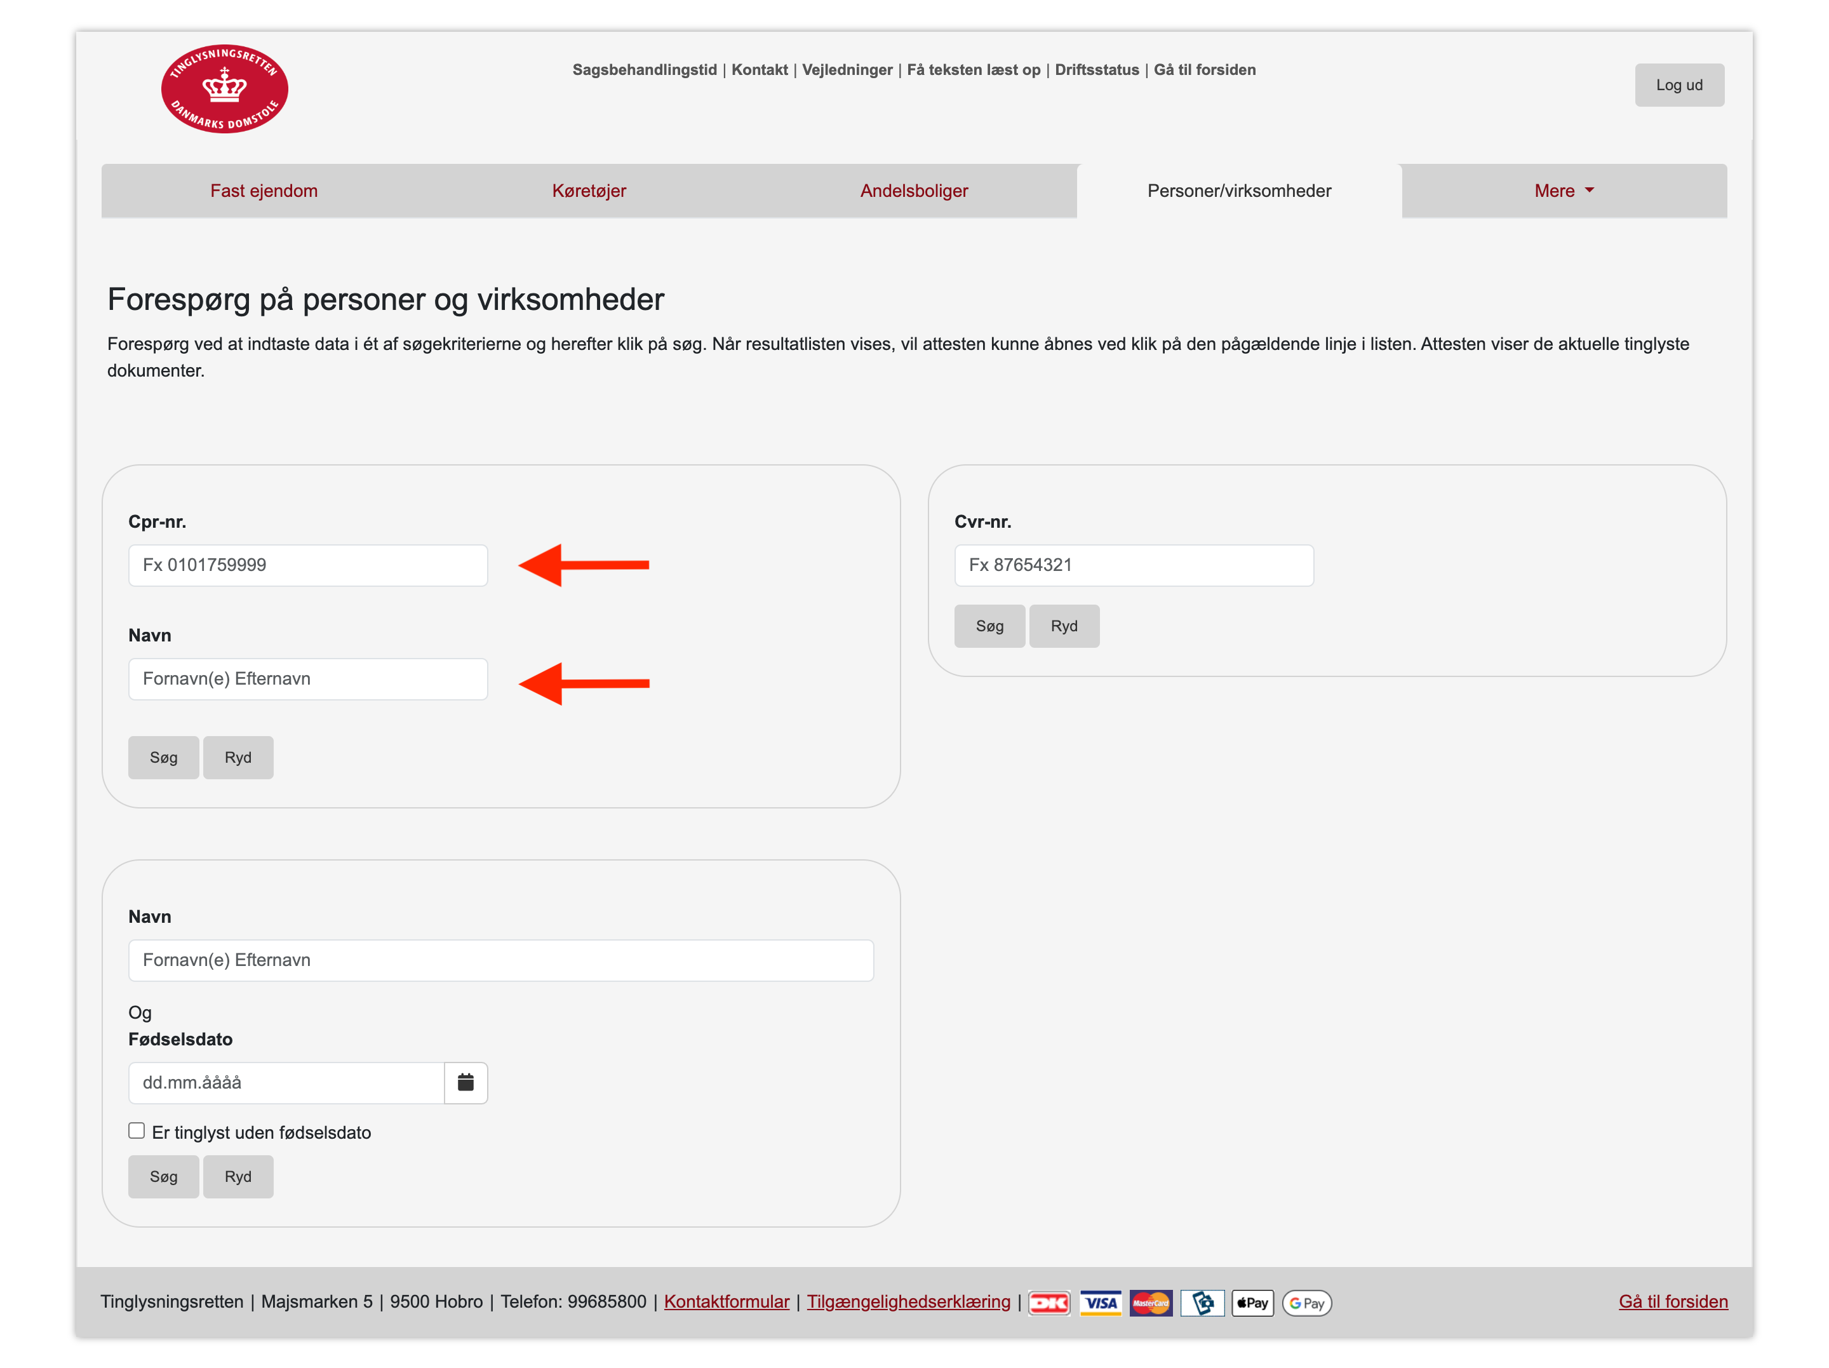Open Tilgængelighedserklæring link in footer
The width and height of the screenshot is (1829, 1368).
click(908, 1301)
